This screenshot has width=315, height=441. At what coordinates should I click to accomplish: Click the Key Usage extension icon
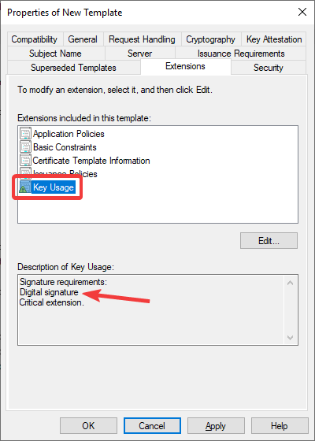point(25,187)
